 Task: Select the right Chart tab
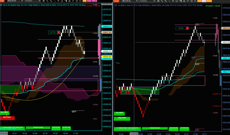pos(116,1)
